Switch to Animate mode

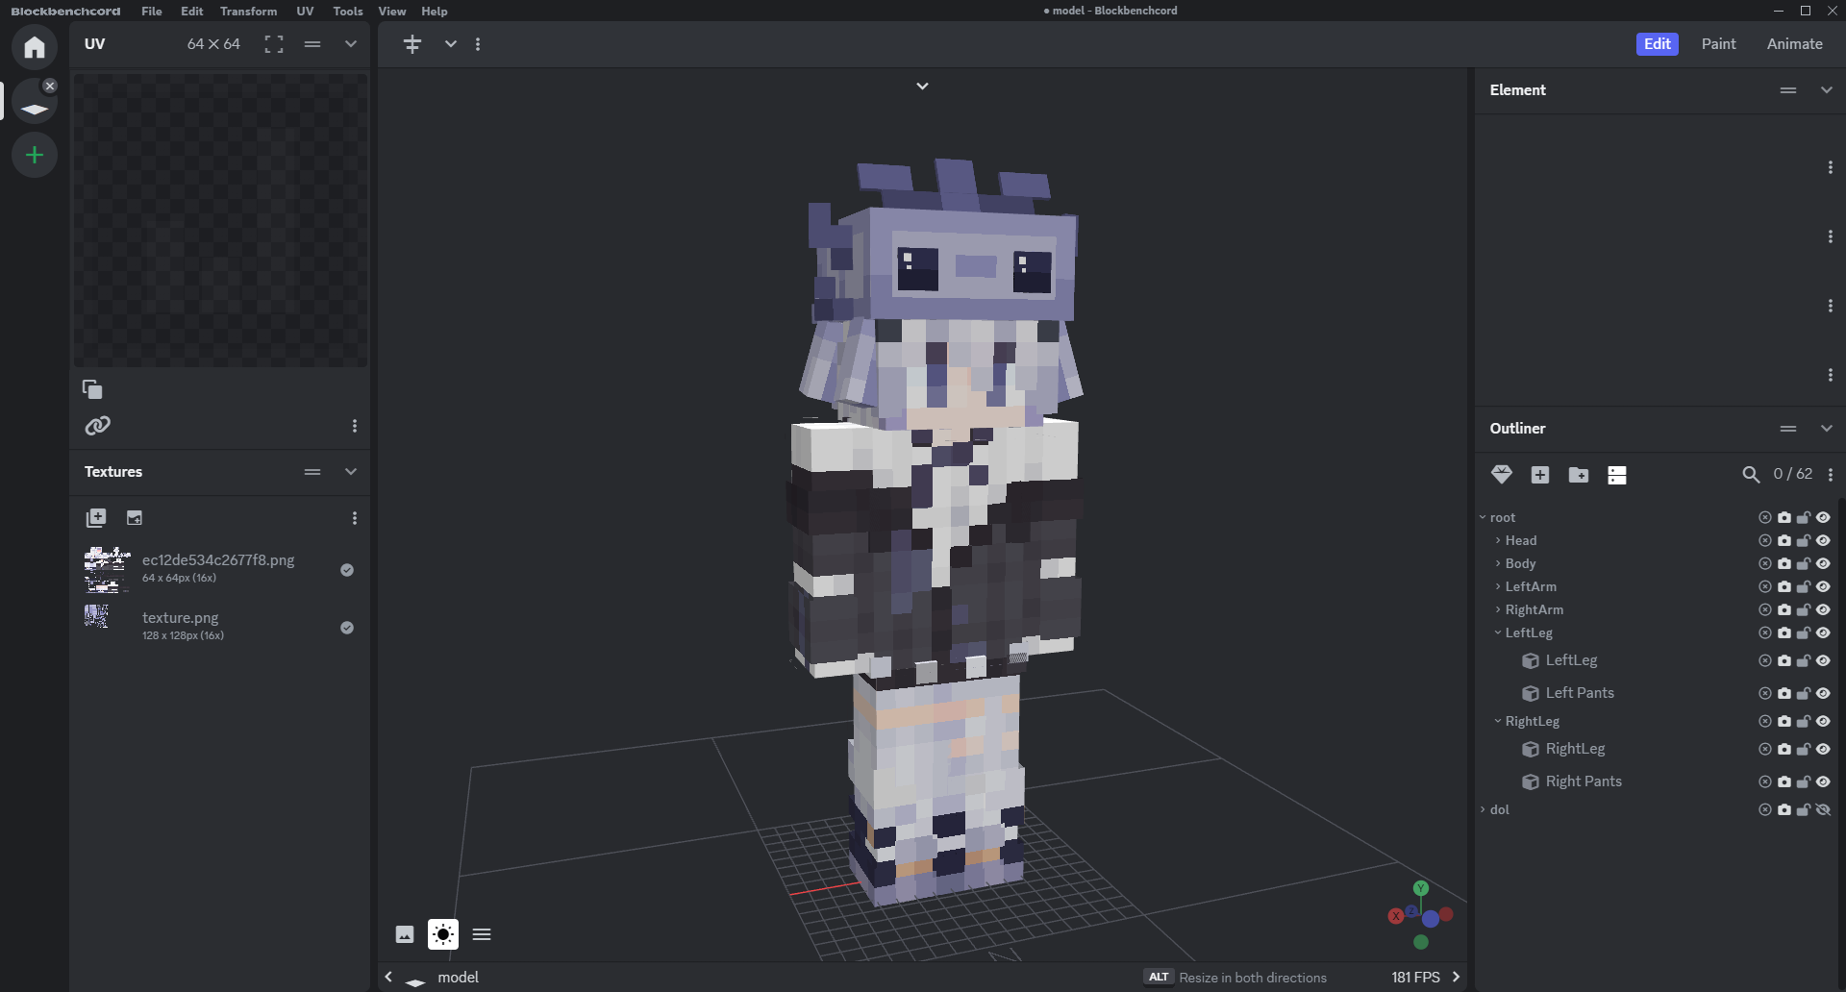point(1794,44)
